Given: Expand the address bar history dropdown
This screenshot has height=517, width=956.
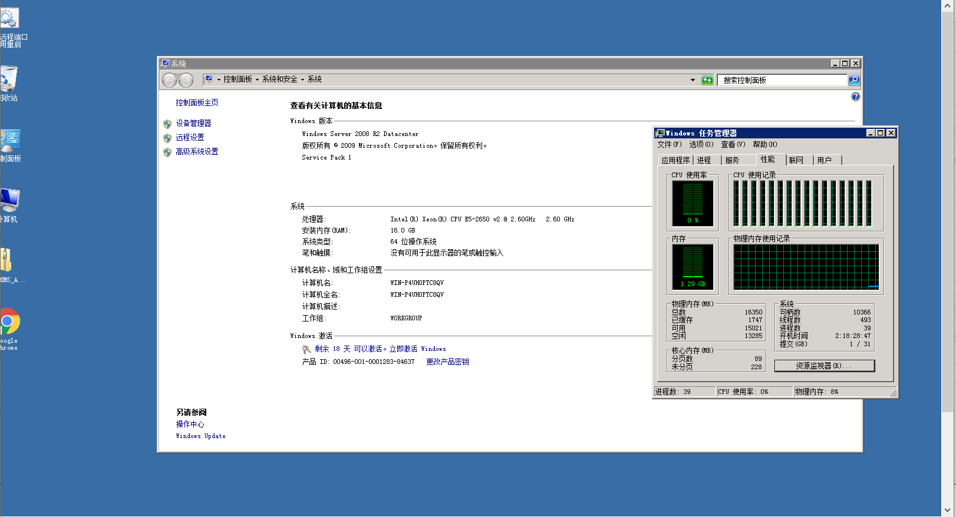Looking at the screenshot, I should 693,80.
